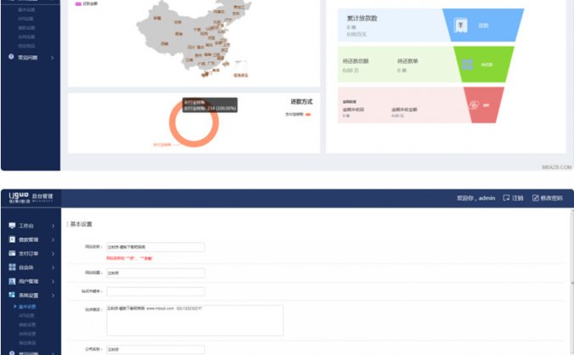Click the 注销 link in header

pyautogui.click(x=517, y=198)
